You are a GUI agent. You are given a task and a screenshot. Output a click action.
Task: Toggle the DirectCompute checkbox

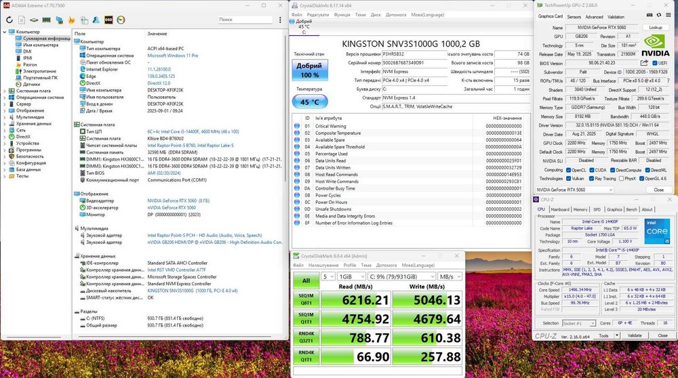point(613,170)
